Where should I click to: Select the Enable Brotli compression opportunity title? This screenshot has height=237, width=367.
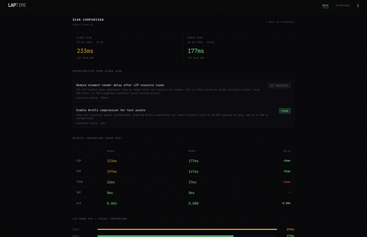pos(111,110)
